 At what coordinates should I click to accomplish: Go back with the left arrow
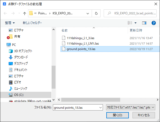tap(5, 13)
